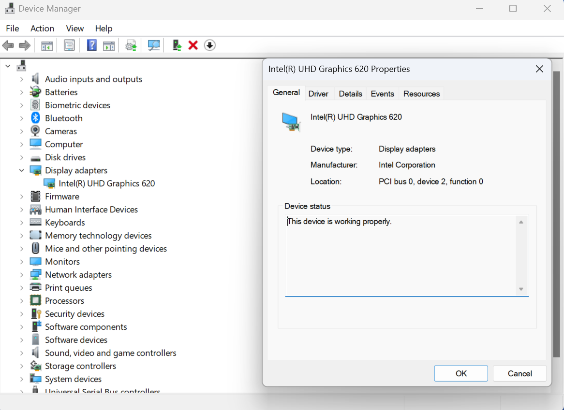Select the Processors category
The image size is (564, 410).
tap(63, 300)
